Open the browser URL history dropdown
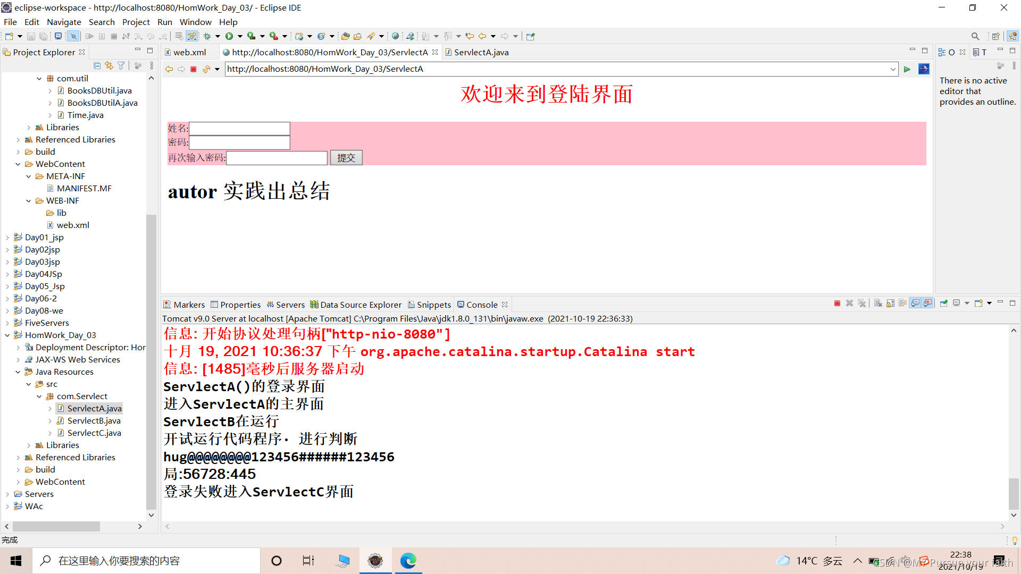Viewport: 1021px width, 574px height. click(893, 69)
